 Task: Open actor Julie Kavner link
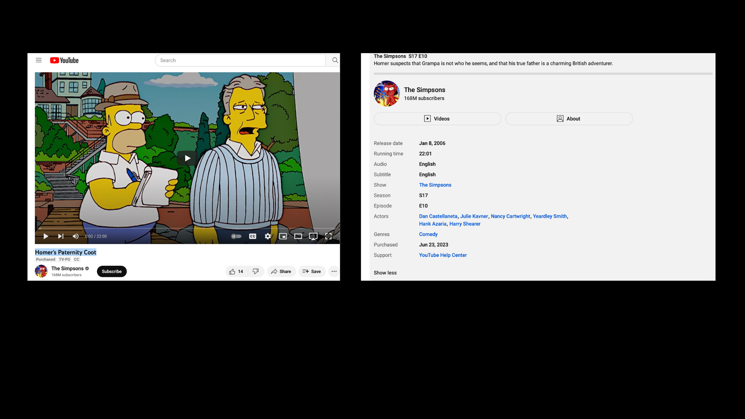click(474, 216)
